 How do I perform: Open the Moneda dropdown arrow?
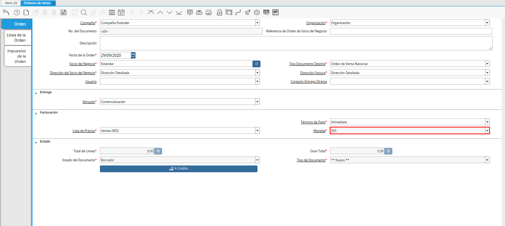pos(487,131)
